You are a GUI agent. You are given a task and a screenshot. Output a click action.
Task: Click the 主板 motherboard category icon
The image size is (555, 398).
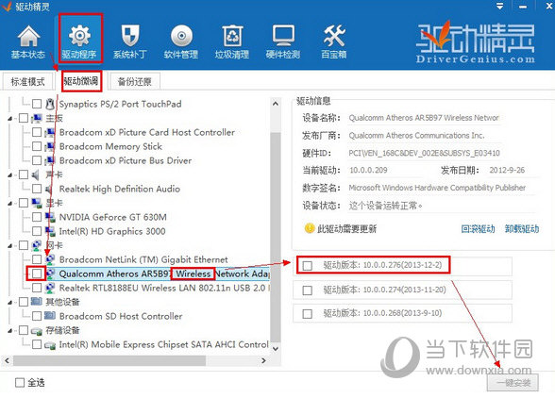37,118
